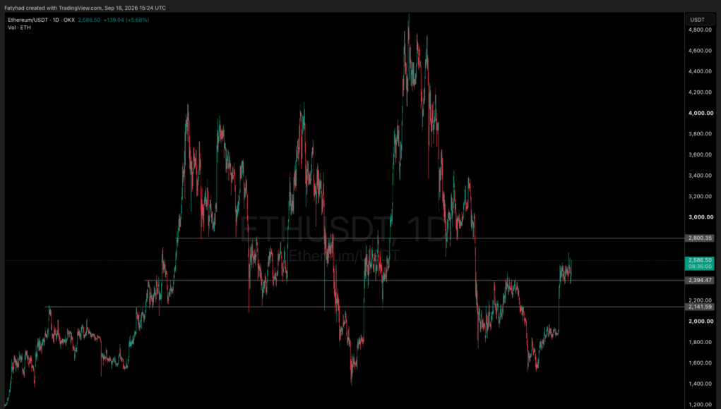
Task: Click the 4,800.00 price axis label
Action: tap(701, 30)
